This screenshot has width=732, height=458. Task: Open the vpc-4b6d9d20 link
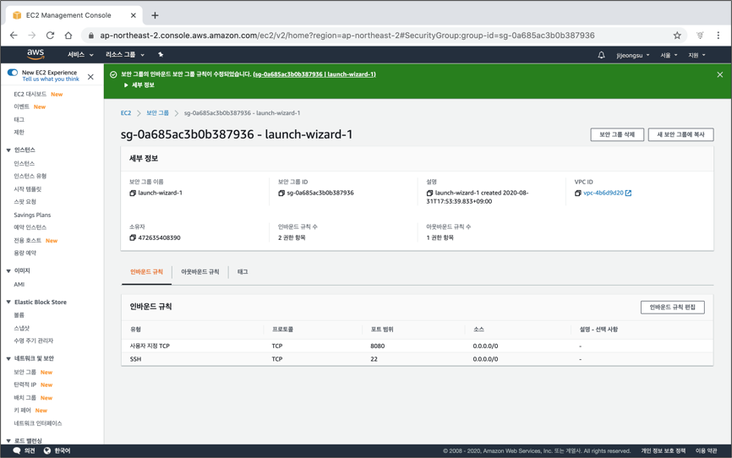(604, 193)
